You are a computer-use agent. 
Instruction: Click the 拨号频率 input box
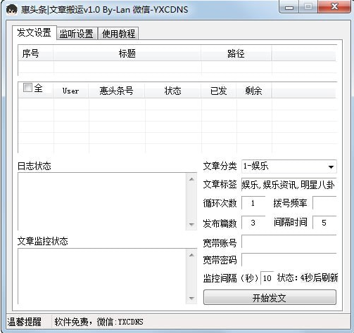tap(325, 203)
